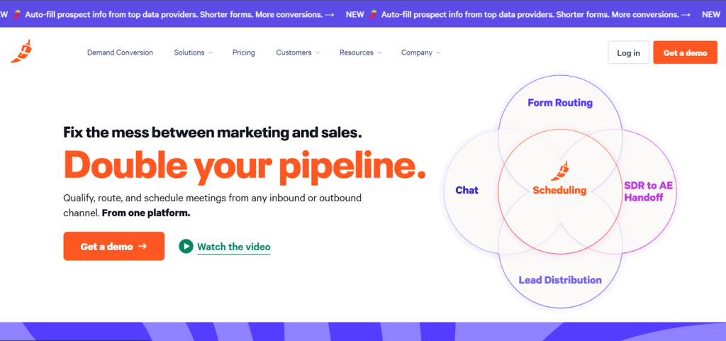Go to Demand Conversion page
This screenshot has height=341, width=726.
coord(120,52)
